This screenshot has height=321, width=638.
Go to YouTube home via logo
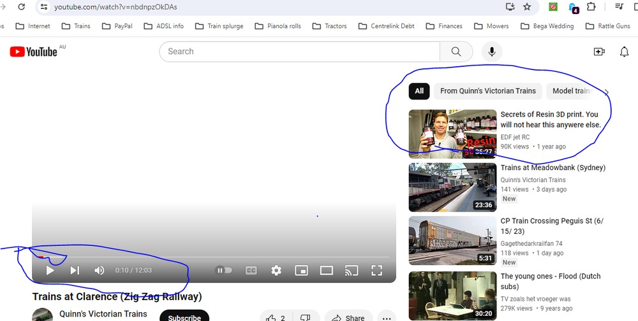tap(33, 52)
